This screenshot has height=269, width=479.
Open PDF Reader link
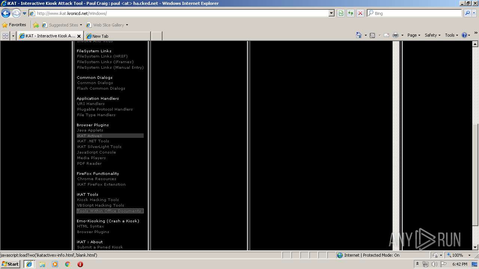click(x=89, y=164)
